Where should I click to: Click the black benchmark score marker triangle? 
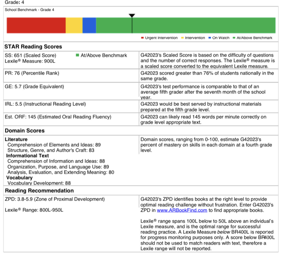pyautogui.click(x=132, y=15)
